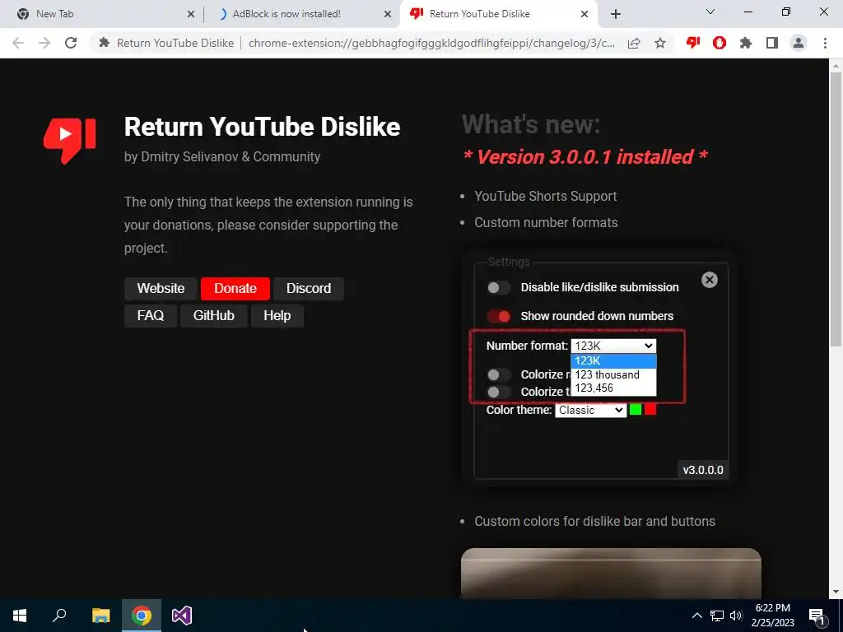Show hidden system tray icons
The width and height of the screenshot is (843, 632).
coord(696,616)
